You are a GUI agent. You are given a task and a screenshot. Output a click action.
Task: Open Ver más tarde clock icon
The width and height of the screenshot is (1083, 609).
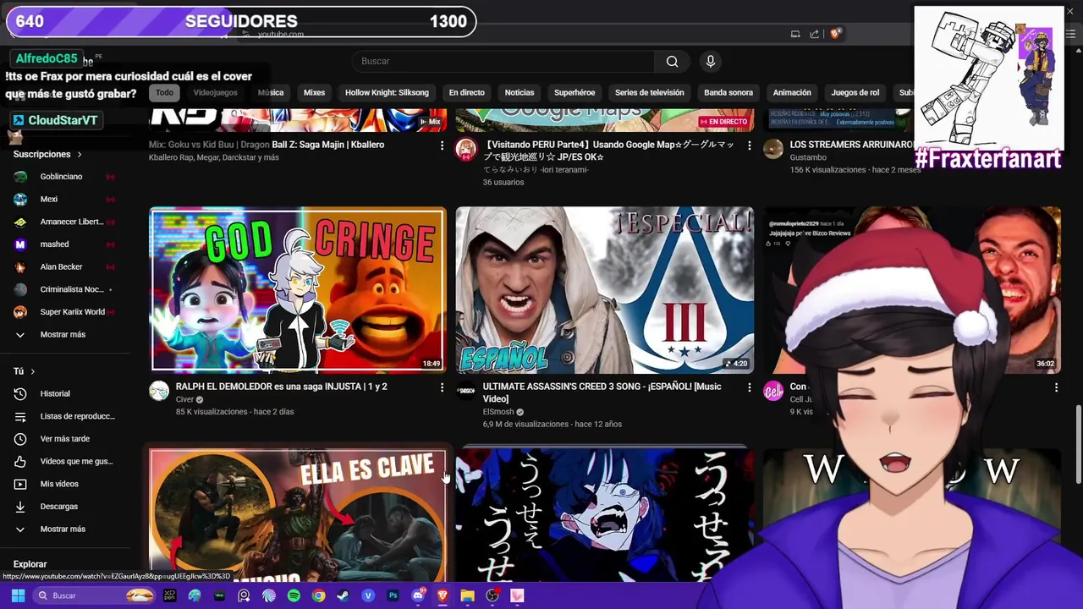click(20, 439)
